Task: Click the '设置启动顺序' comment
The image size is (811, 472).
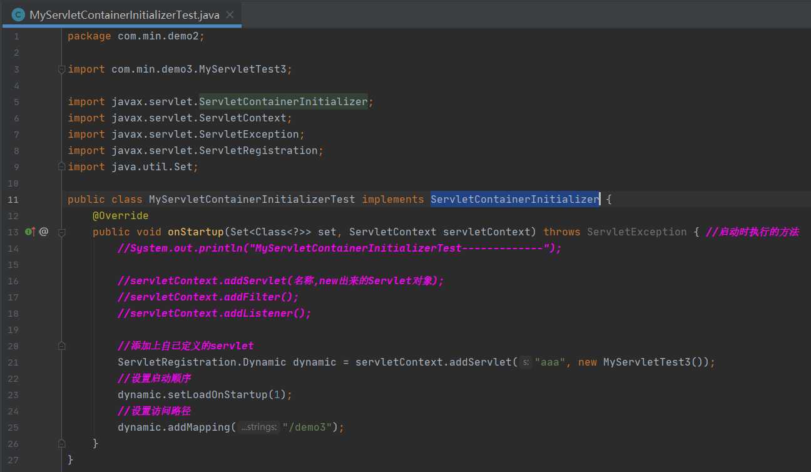Action: click(155, 378)
